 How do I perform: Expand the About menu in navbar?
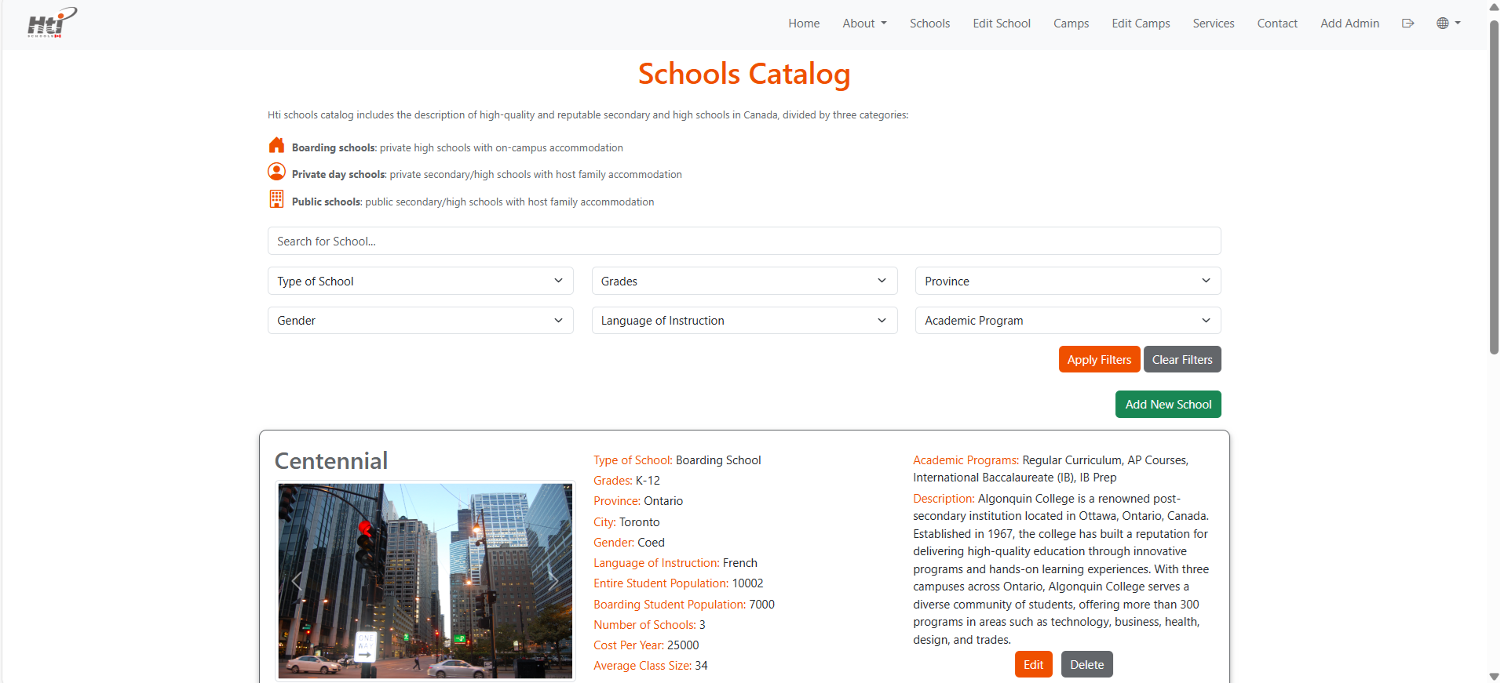click(863, 24)
